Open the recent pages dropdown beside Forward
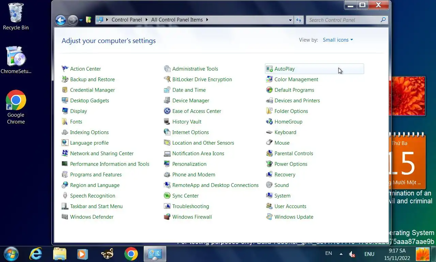Viewport: 436px width, 262px height. (x=81, y=20)
